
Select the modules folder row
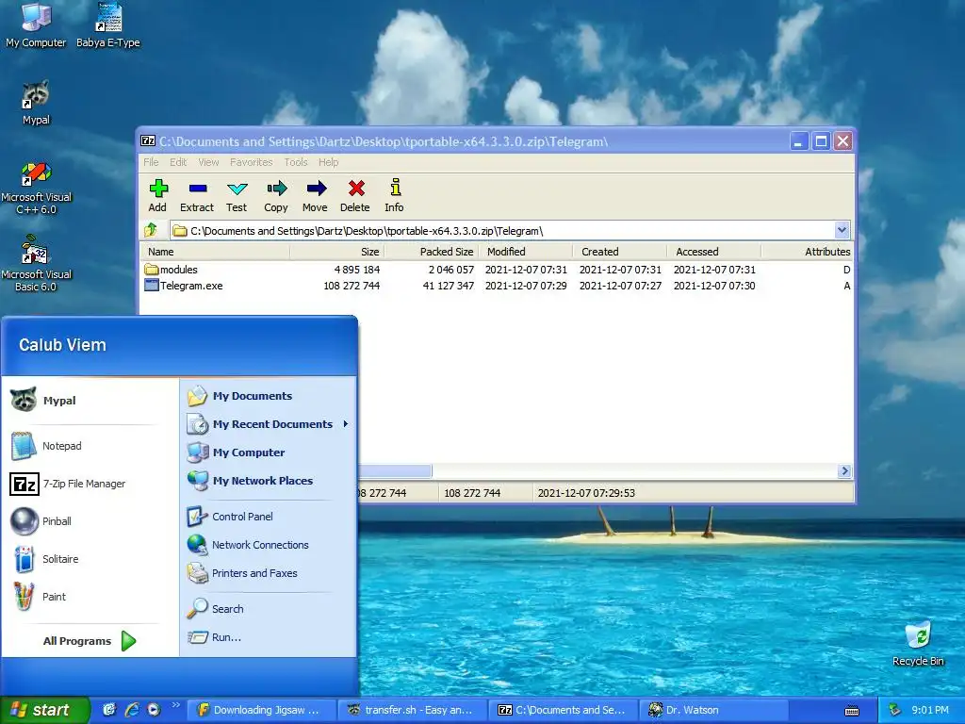tap(497, 270)
